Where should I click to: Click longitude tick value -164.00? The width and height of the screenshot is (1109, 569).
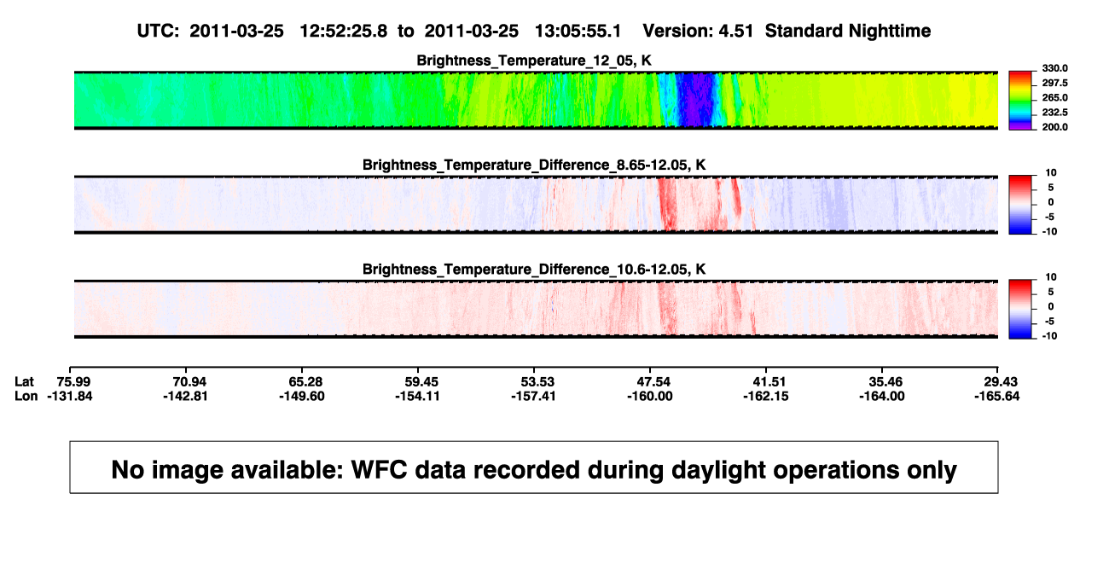click(x=883, y=396)
